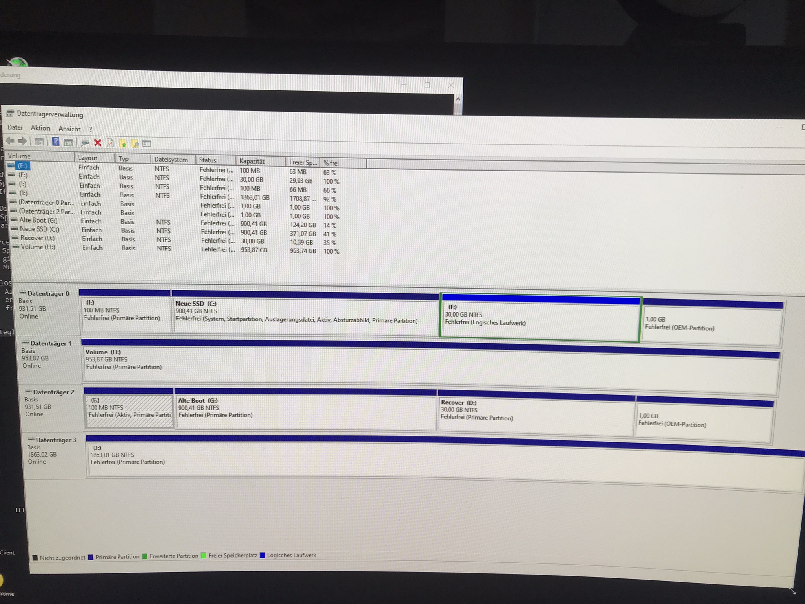Select the Neue SSD (C:) volume row
Image resolution: width=805 pixels, height=604 pixels.
click(x=39, y=229)
